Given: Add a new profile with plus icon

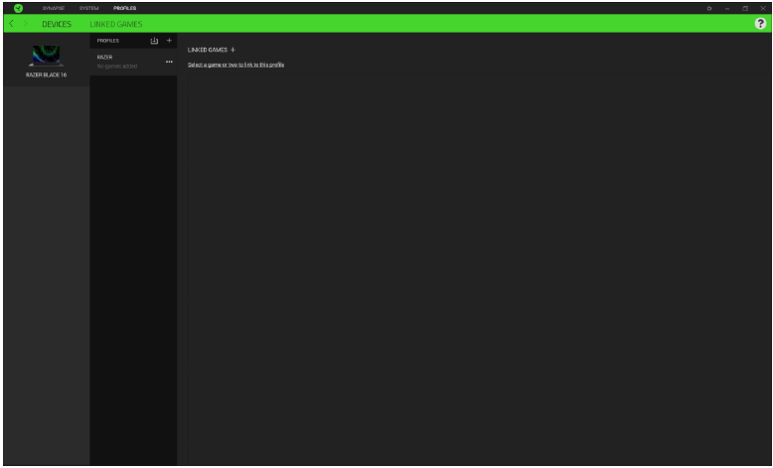Looking at the screenshot, I should [x=169, y=41].
